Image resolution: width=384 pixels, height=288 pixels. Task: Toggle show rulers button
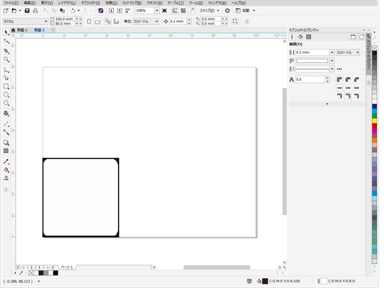click(x=175, y=11)
